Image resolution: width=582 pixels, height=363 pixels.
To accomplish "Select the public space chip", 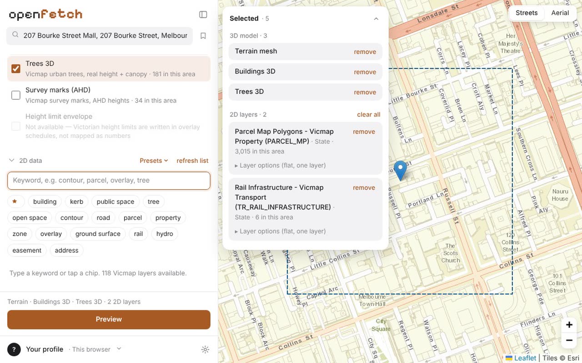I will coord(115,201).
